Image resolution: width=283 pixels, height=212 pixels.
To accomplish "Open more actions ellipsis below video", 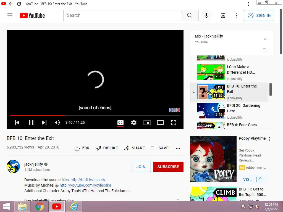I will pyautogui.click(x=178, y=148).
